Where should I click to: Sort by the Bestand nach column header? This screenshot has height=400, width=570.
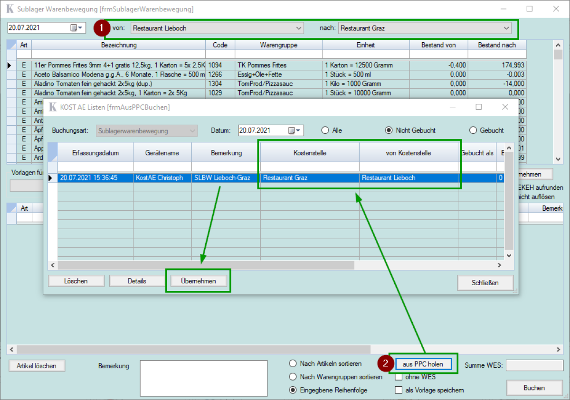(497, 45)
